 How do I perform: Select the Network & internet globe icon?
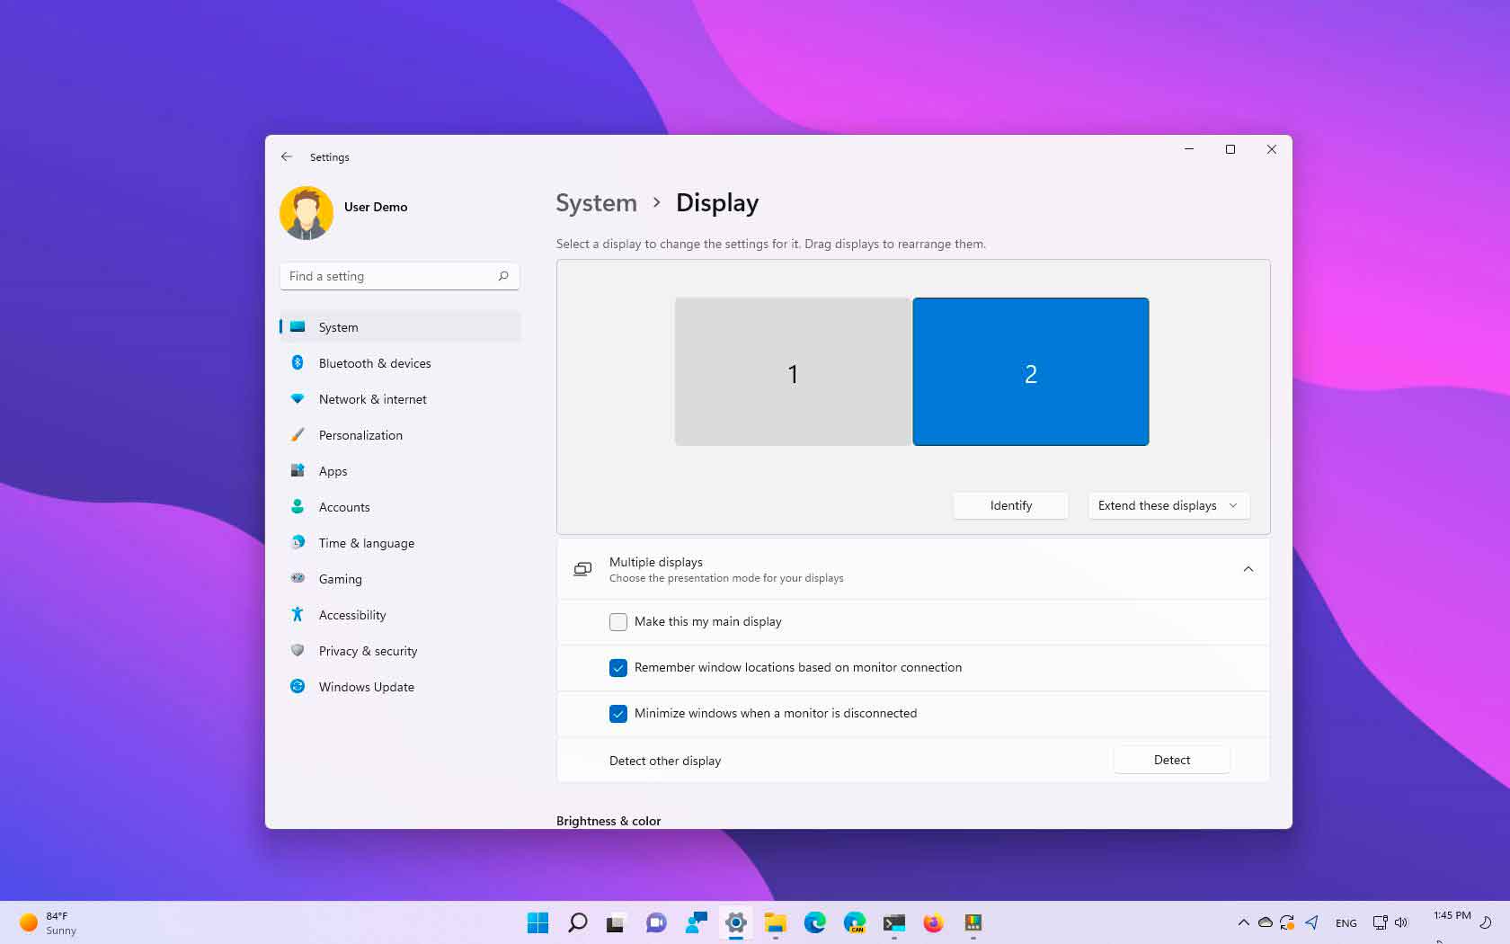click(298, 399)
